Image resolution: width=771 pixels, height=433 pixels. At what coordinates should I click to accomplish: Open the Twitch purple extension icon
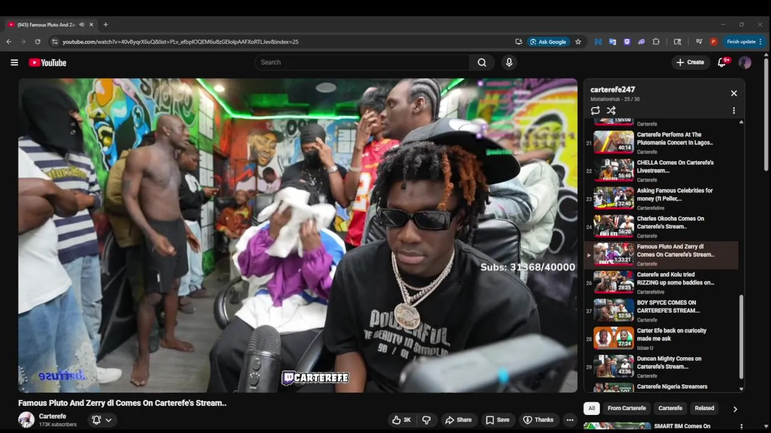point(627,41)
